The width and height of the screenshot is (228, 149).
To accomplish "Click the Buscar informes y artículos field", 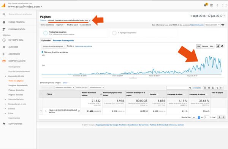I will coord(20,14).
